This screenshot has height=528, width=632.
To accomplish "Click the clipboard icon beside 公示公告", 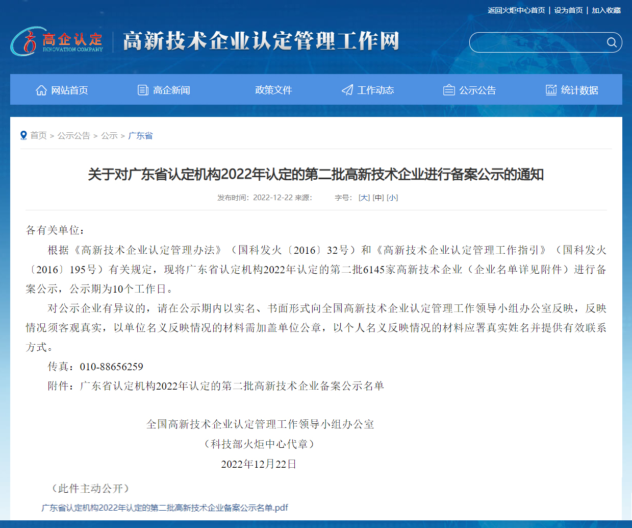I will [x=449, y=90].
